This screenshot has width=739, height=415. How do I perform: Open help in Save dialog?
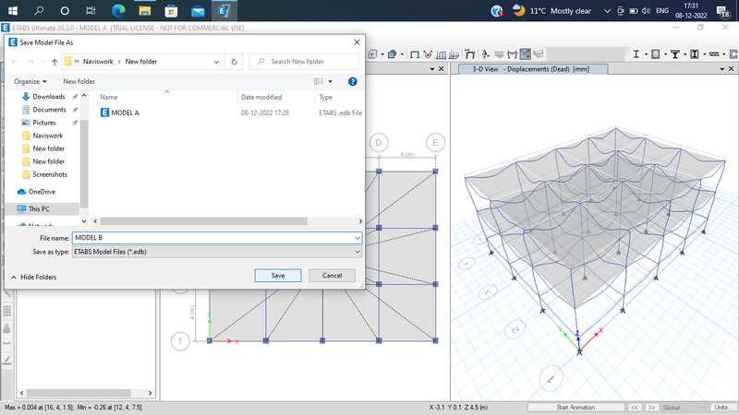(x=352, y=81)
